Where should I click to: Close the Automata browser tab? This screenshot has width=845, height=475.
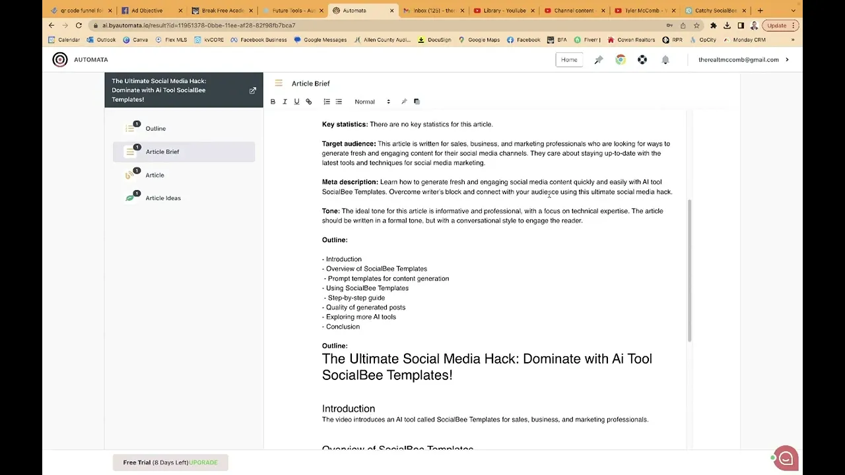coord(392,11)
